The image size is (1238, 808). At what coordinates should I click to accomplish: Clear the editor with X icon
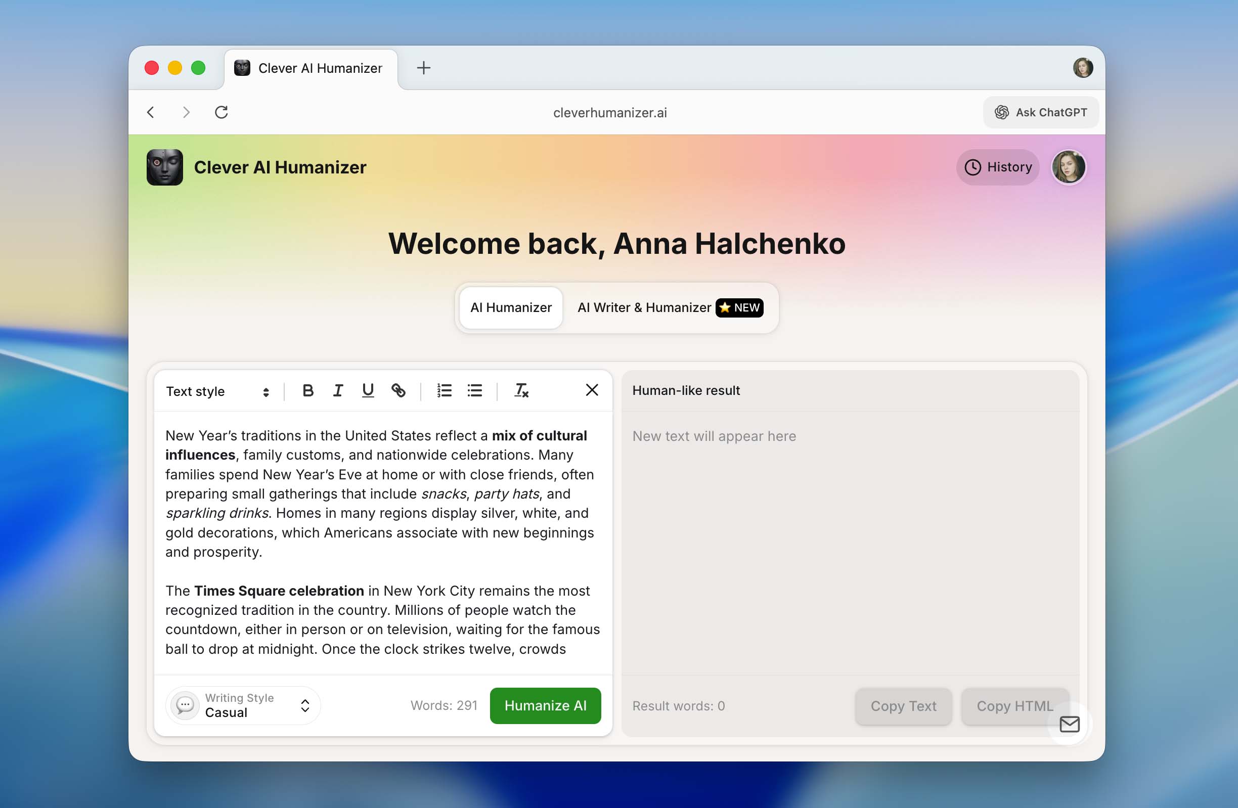pos(592,390)
